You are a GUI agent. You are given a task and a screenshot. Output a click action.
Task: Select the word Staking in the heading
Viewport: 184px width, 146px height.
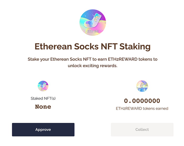click(x=135, y=47)
